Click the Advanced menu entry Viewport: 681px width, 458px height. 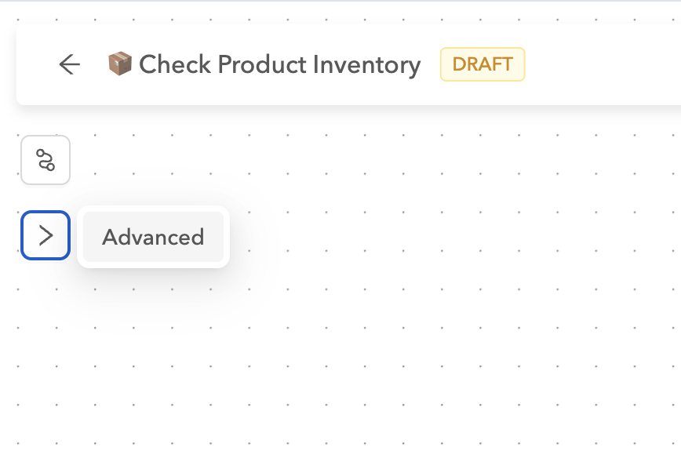point(153,237)
